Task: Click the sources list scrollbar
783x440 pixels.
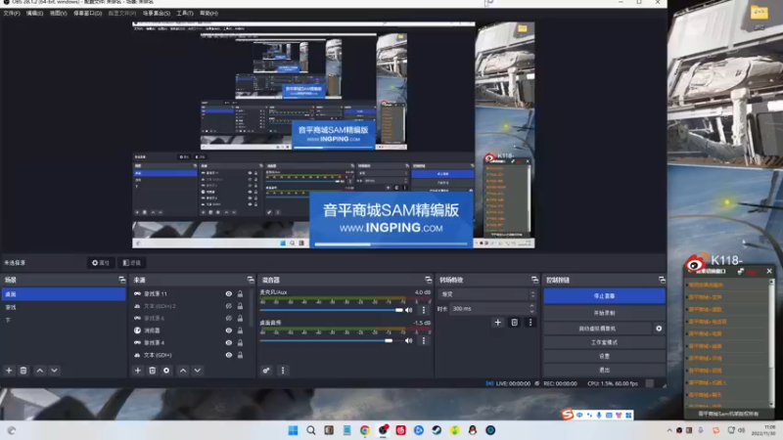Action: tap(252, 307)
